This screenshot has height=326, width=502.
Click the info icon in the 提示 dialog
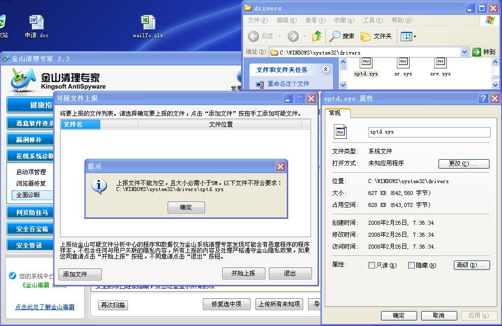click(x=99, y=186)
